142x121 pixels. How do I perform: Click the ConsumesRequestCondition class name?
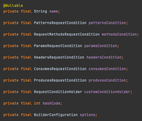60,69
